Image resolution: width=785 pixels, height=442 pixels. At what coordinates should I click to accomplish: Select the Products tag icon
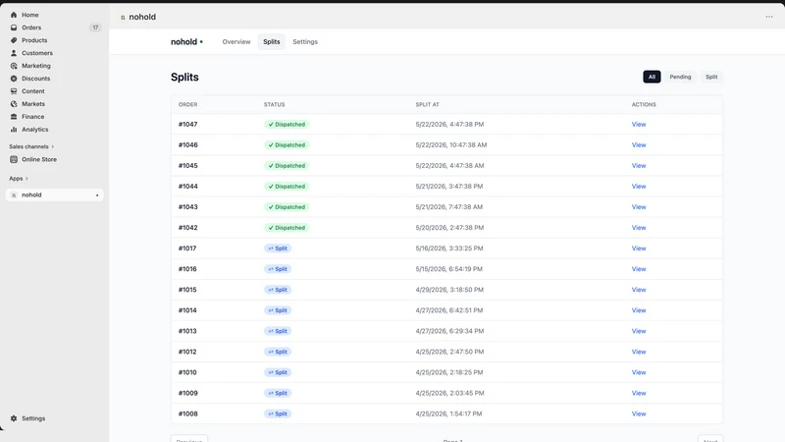point(14,40)
